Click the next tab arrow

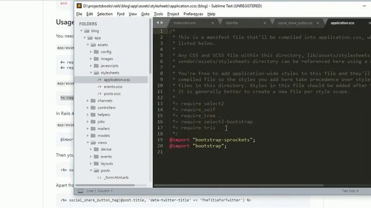(x=162, y=23)
